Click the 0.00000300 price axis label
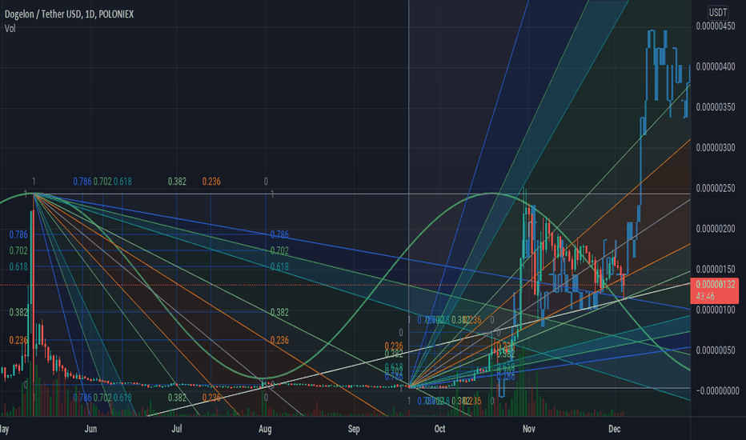This screenshot has height=440, width=746. 716,147
